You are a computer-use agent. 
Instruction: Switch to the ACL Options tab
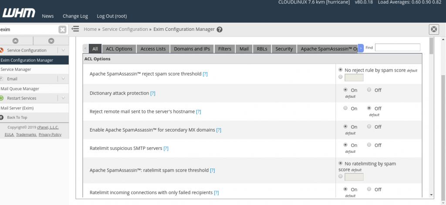[x=119, y=49]
